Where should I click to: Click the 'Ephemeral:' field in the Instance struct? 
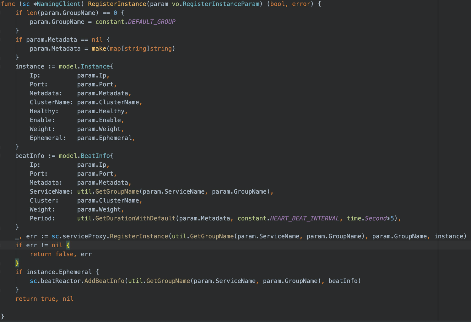[47, 138]
